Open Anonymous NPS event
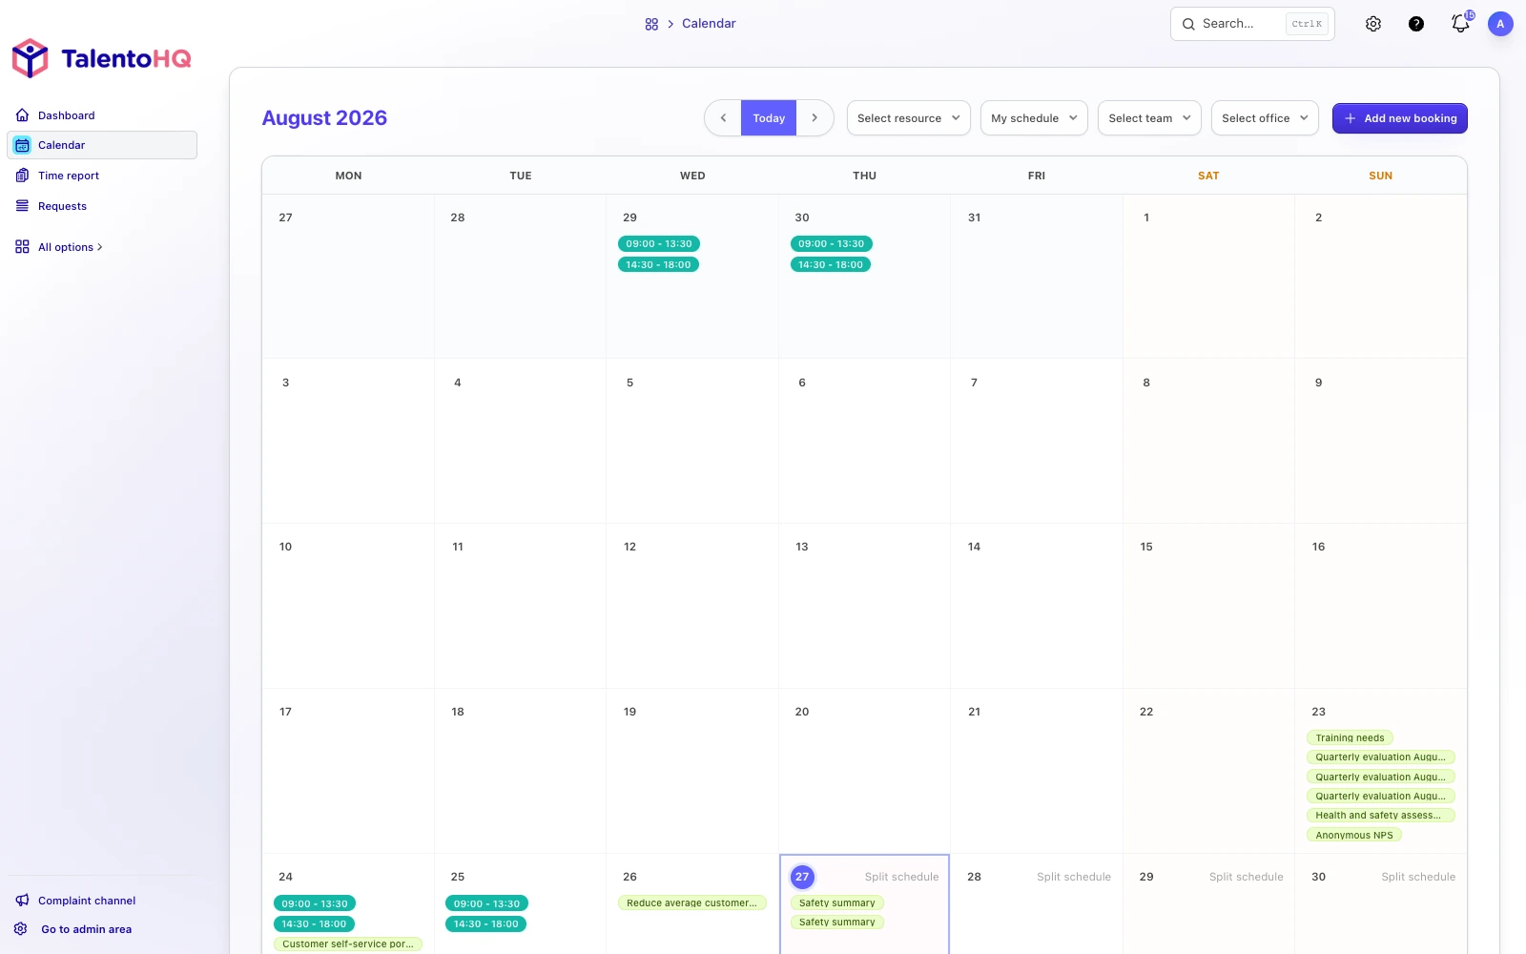The width and height of the screenshot is (1526, 954). click(1354, 835)
